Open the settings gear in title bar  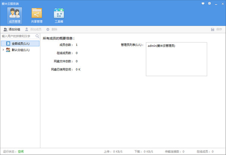click(x=209, y=3)
